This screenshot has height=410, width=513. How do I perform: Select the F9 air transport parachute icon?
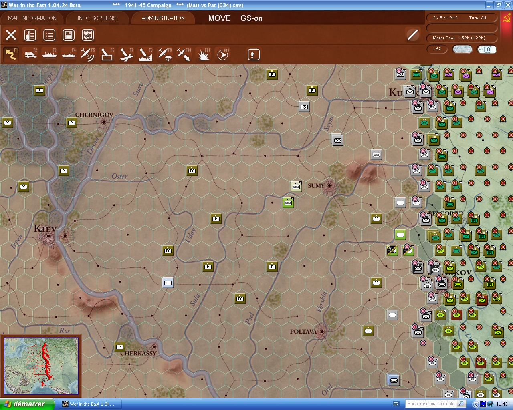(165, 54)
